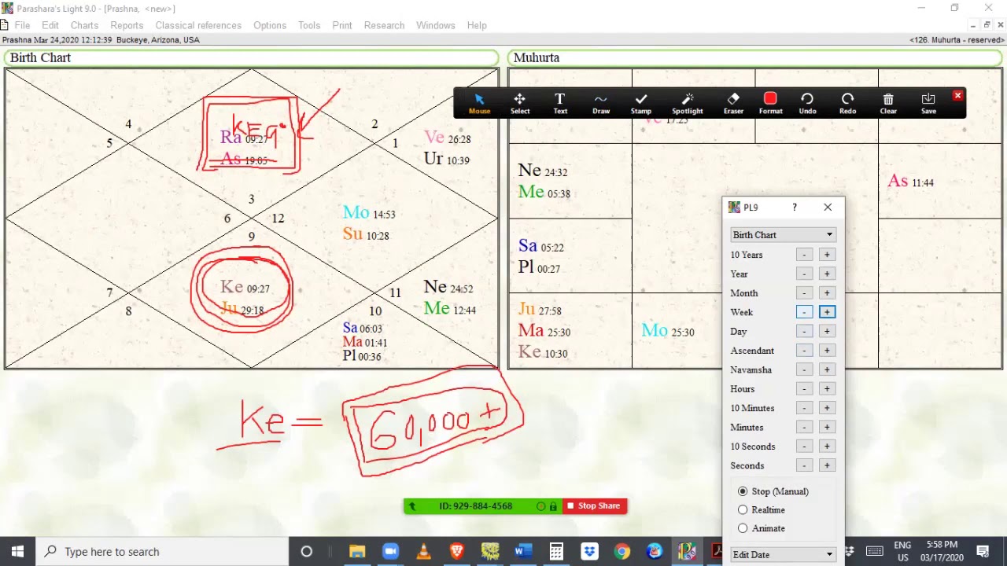This screenshot has height=566, width=1007.
Task: Open the File menu
Action: point(22,25)
